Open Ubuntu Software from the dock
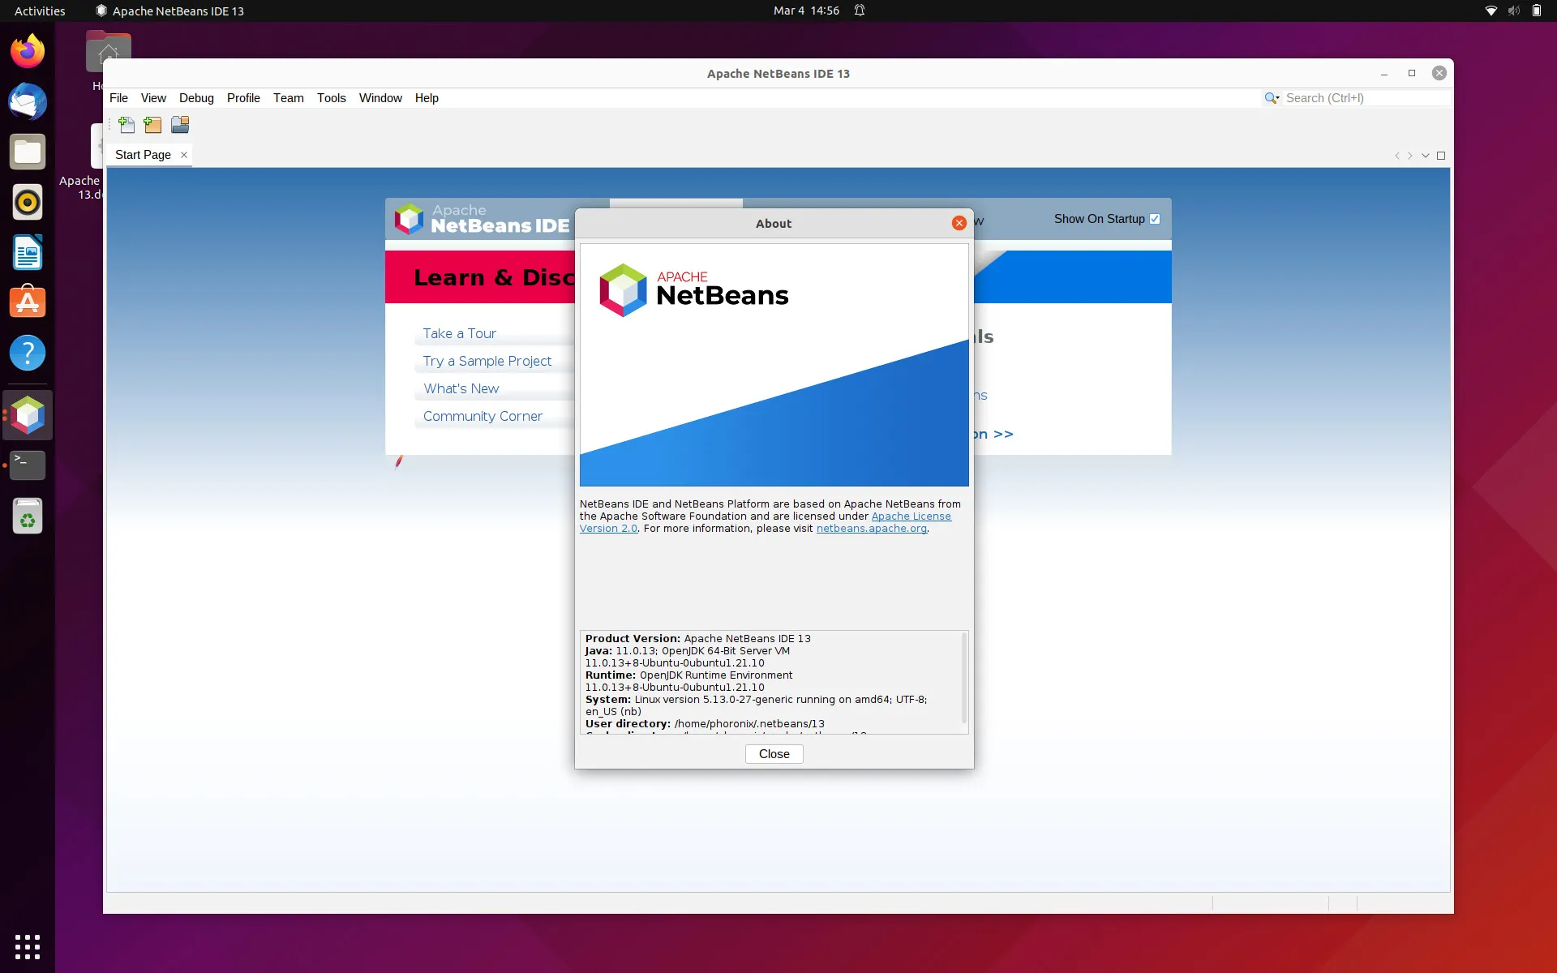The height and width of the screenshot is (973, 1557). (28, 302)
